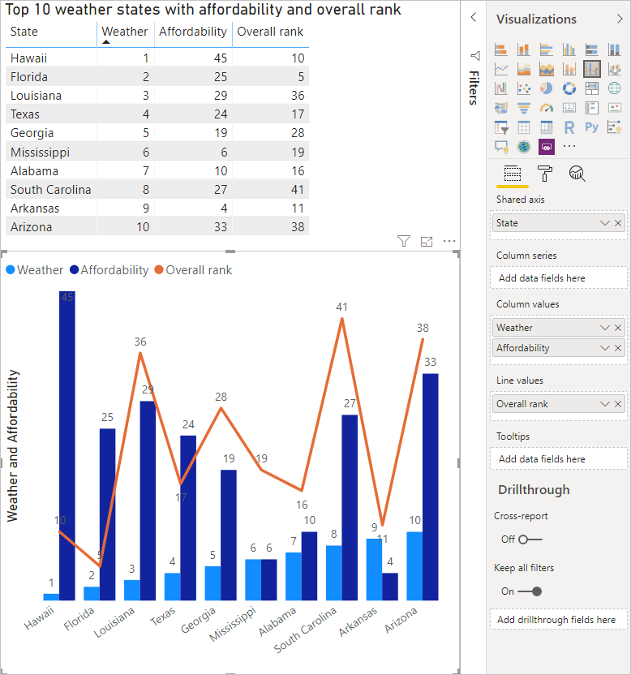Switch to the Analytics magnifier tab

(x=577, y=174)
